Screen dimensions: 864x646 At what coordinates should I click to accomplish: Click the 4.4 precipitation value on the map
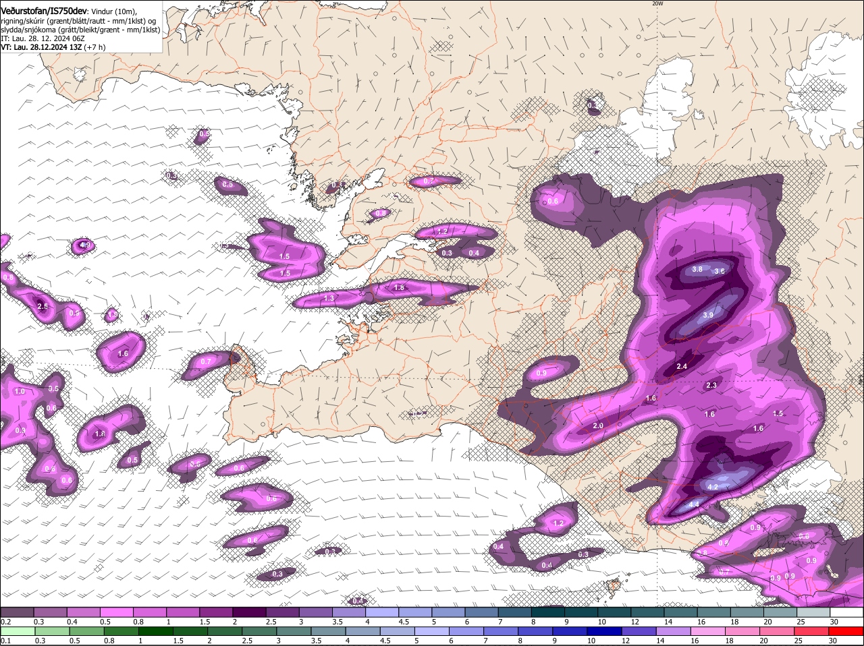coord(693,504)
